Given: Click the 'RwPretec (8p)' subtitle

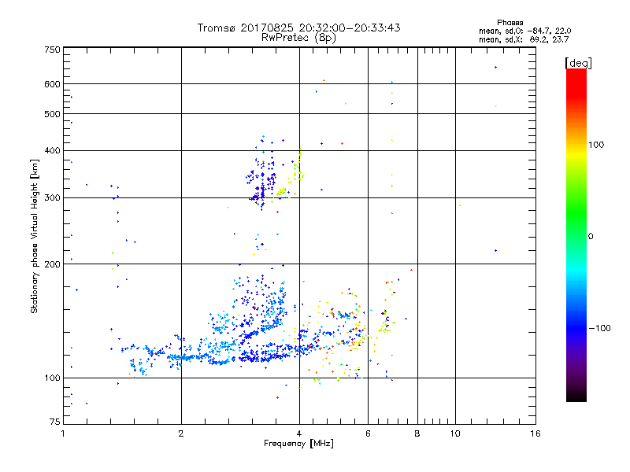Looking at the screenshot, I should [x=298, y=38].
